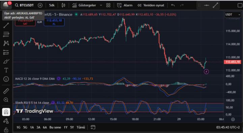This screenshot has height=133, width=243.
Task: Click the purple MACD indicator status icon
Action: coord(59,79)
